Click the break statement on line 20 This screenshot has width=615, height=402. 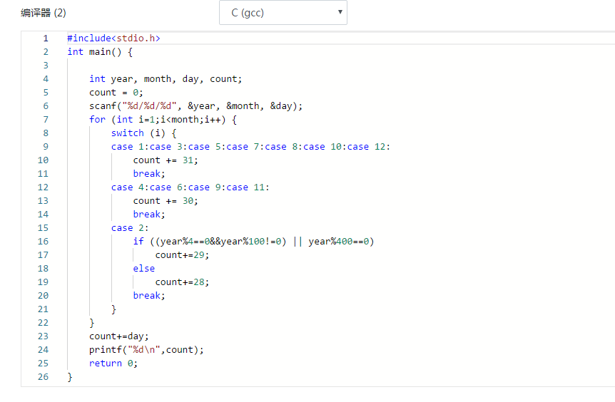point(149,296)
